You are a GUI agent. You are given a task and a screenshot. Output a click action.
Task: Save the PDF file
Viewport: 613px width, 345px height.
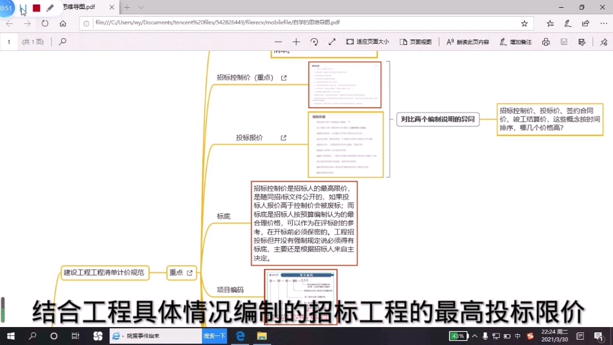pos(563,42)
